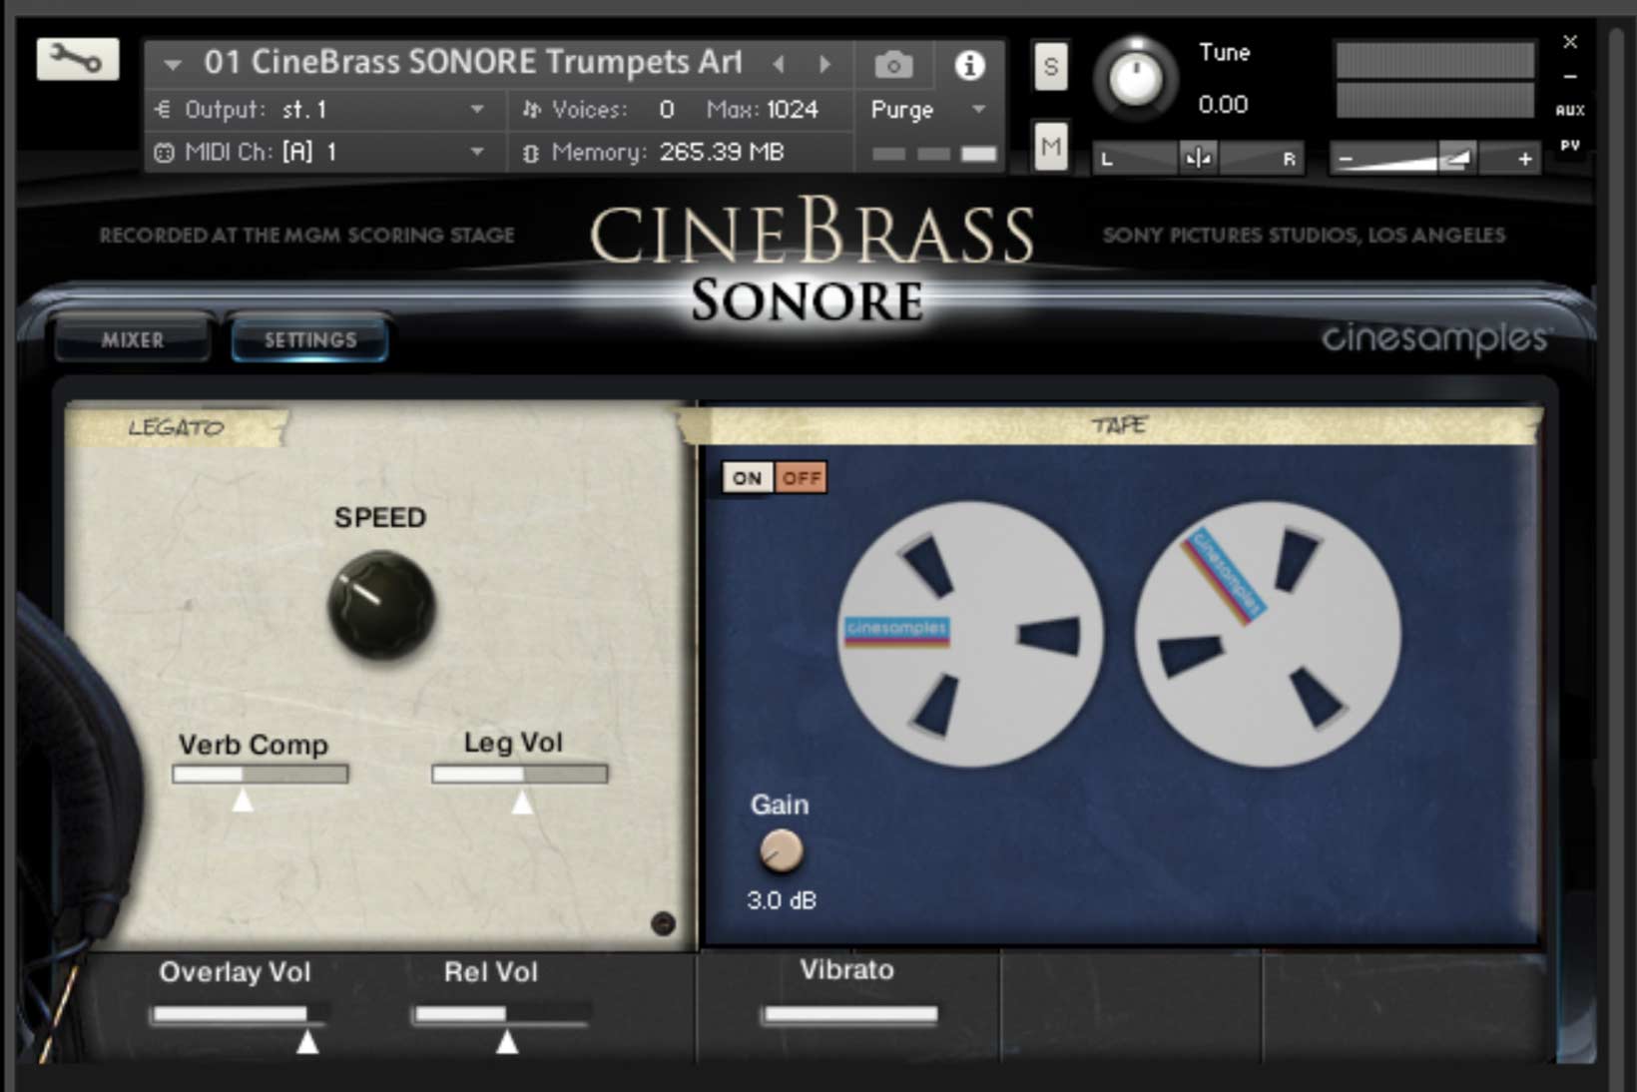Click the Memory usage icon
1637x1092 pixels.
(x=529, y=153)
